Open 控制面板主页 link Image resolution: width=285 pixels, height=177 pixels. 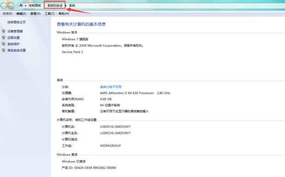tap(17, 22)
